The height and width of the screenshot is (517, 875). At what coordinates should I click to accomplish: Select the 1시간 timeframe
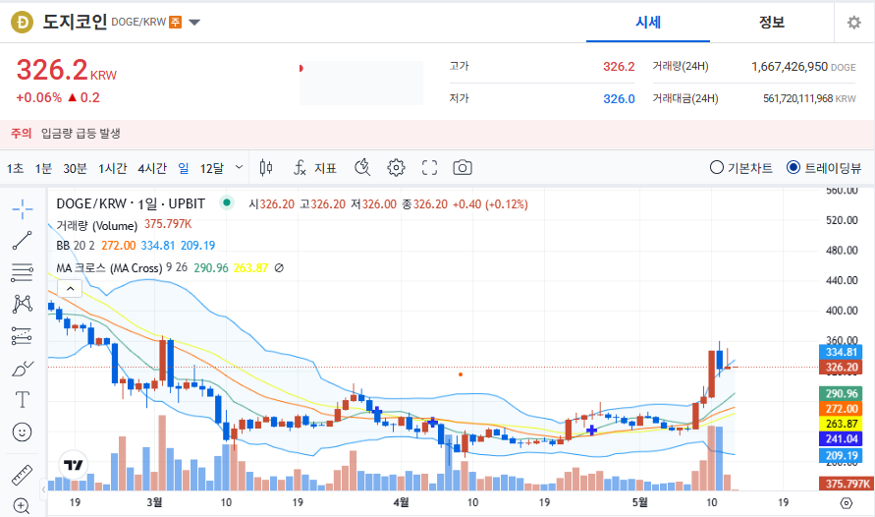tap(113, 168)
